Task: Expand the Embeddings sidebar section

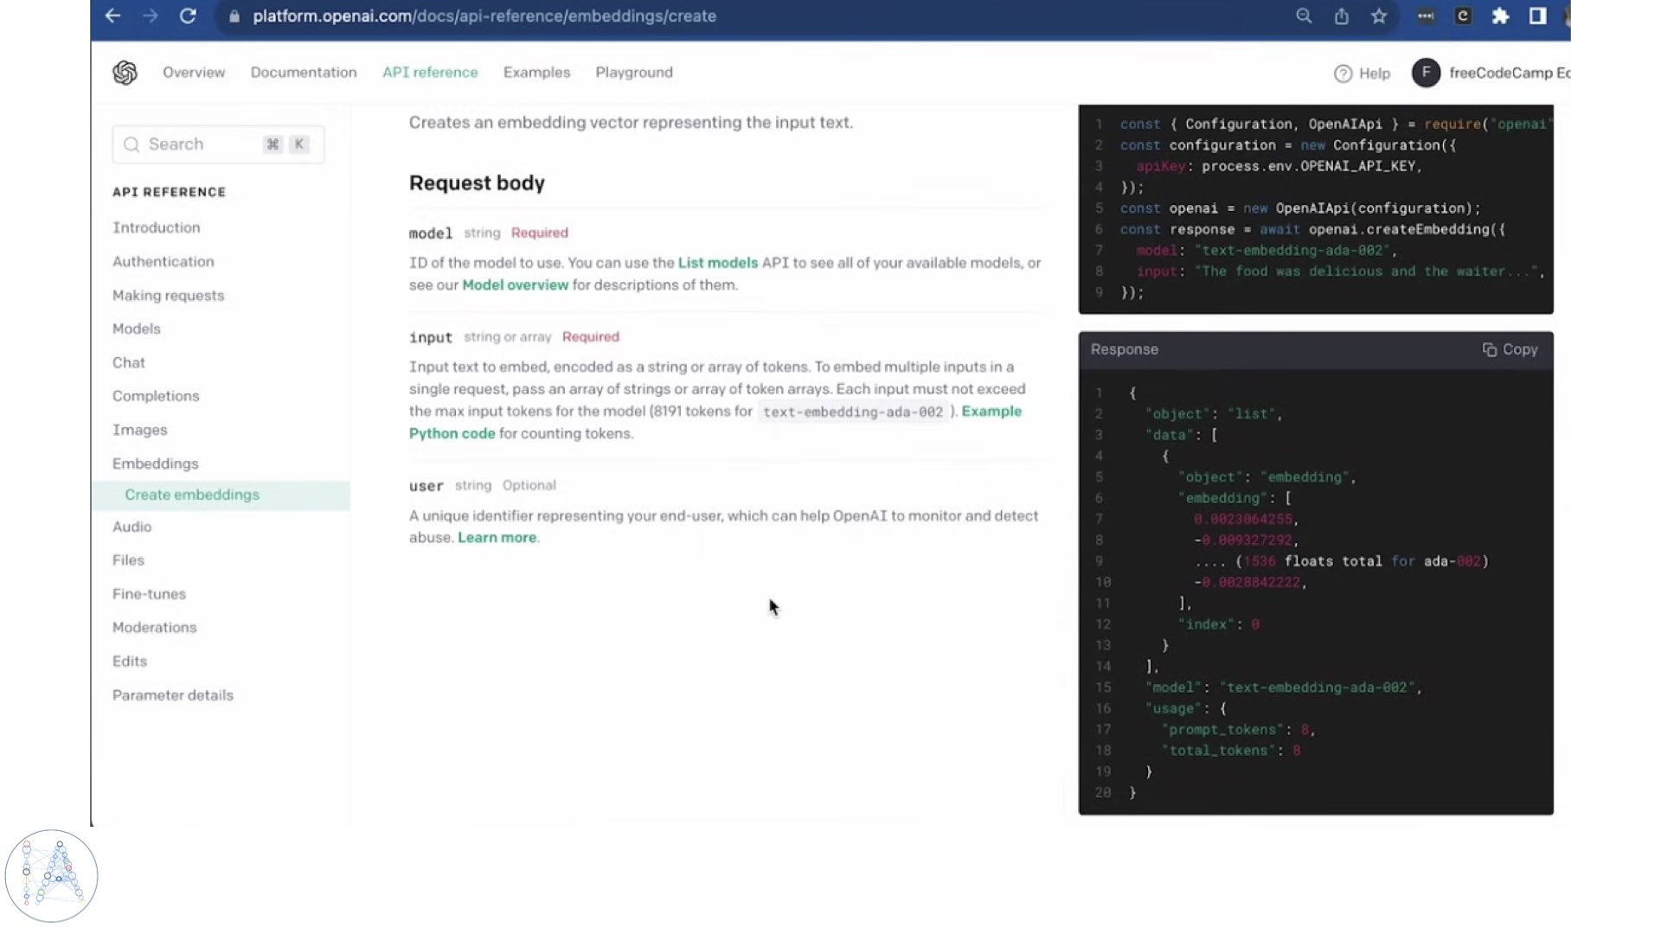Action: [x=156, y=464]
